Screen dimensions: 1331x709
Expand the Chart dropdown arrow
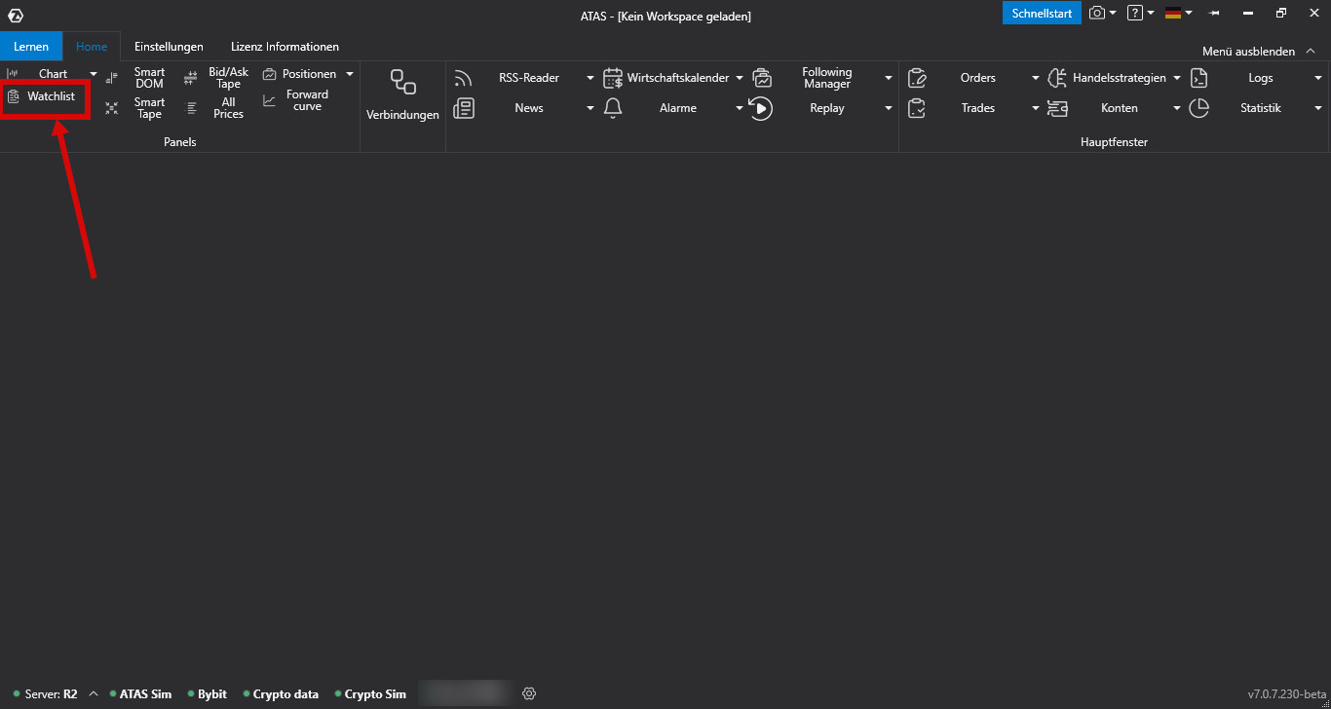94,74
